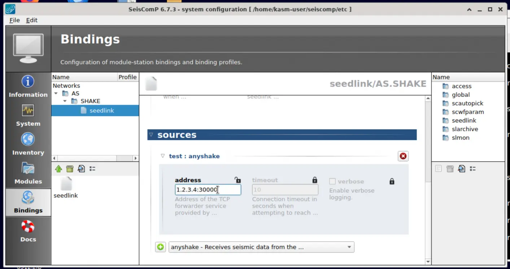The height and width of the screenshot is (269, 510).
Task: Click into the address input field
Action: [208, 190]
